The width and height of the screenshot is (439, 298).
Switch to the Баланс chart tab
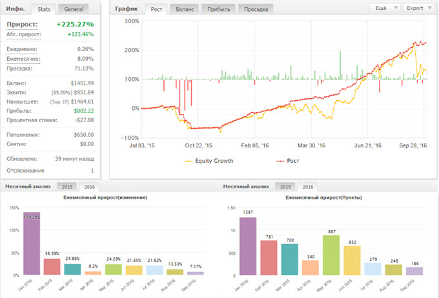pyautogui.click(x=185, y=9)
